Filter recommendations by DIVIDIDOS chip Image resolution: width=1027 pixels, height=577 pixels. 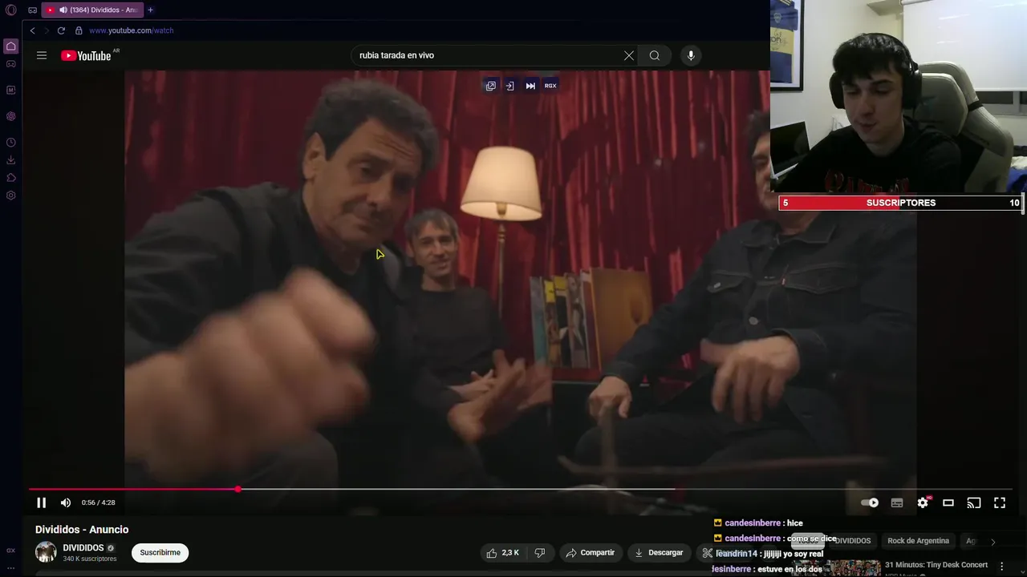[853, 541]
